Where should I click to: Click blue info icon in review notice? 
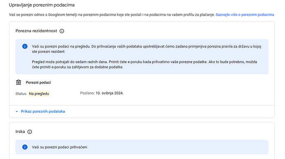25,46
